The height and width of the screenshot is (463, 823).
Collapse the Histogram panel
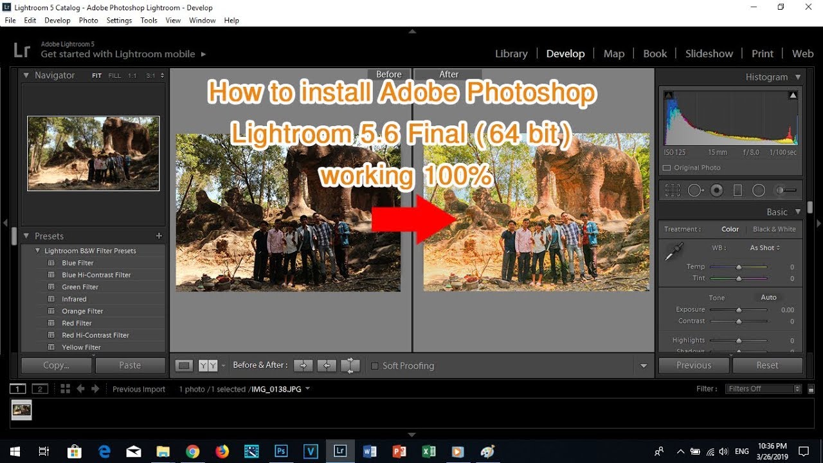click(x=798, y=77)
